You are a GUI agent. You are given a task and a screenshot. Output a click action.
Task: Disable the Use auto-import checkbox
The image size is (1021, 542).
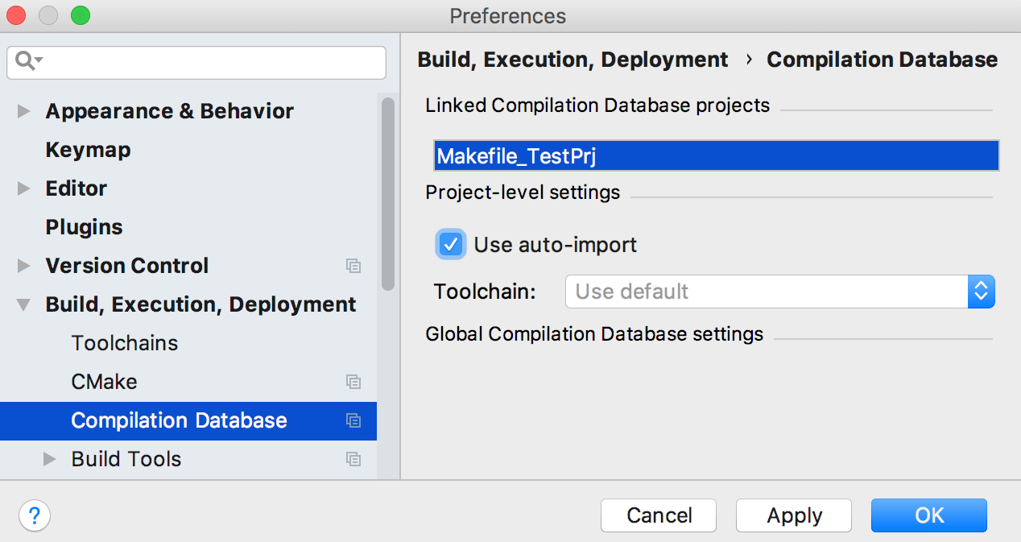(x=451, y=245)
